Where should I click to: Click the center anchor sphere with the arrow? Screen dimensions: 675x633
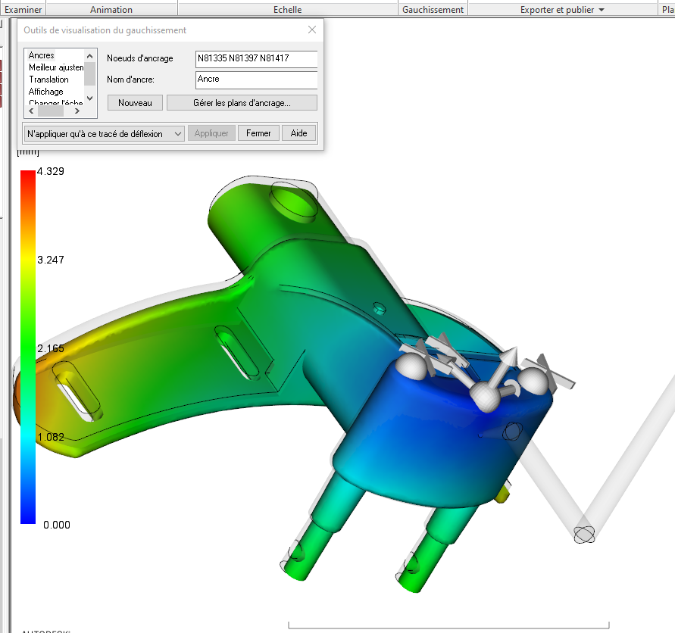(x=484, y=395)
